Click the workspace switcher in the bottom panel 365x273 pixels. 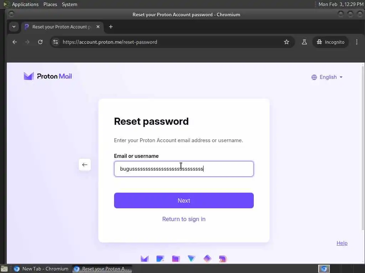pos(324,269)
